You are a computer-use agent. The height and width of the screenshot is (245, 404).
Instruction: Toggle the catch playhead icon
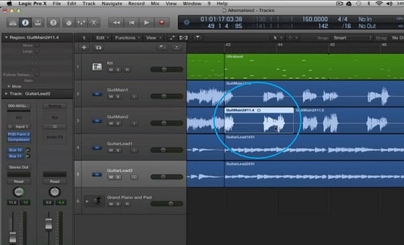[197, 38]
